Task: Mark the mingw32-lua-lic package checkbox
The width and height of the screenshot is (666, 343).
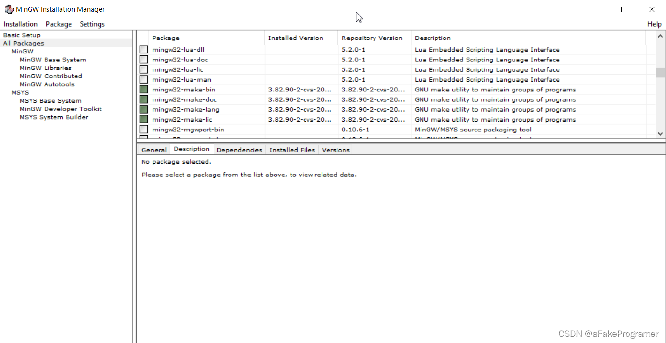Action: (144, 69)
